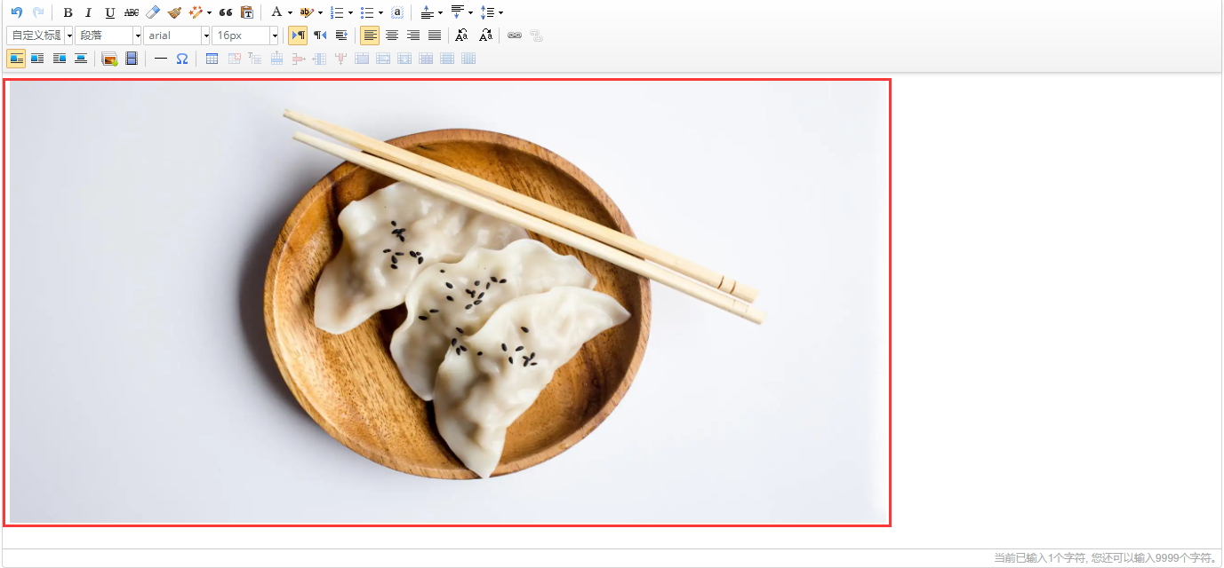The image size is (1224, 568).
Task: Insert a table
Action: click(x=212, y=59)
